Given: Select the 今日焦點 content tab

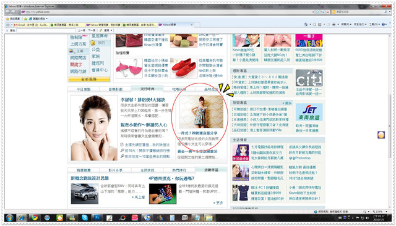Looking at the screenshot, I should click(84, 89).
